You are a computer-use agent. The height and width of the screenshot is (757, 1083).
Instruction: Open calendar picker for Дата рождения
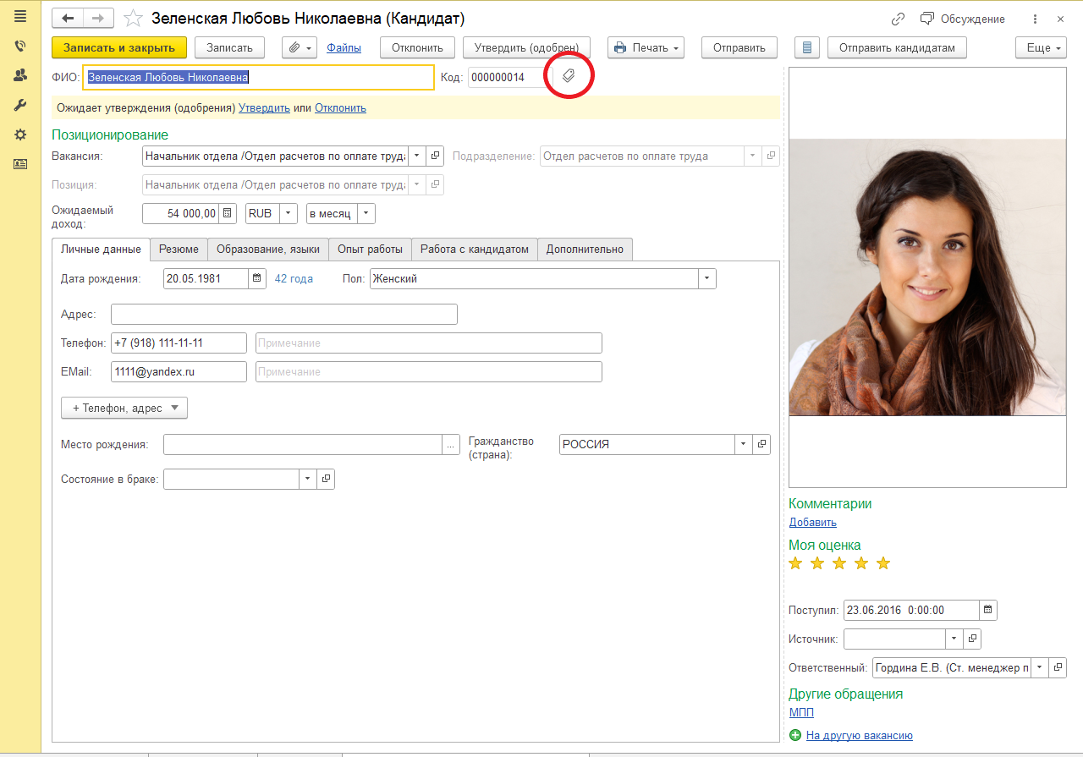(257, 278)
